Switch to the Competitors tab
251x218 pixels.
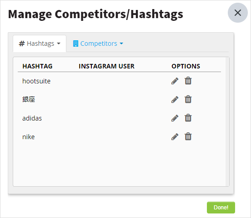(98, 44)
